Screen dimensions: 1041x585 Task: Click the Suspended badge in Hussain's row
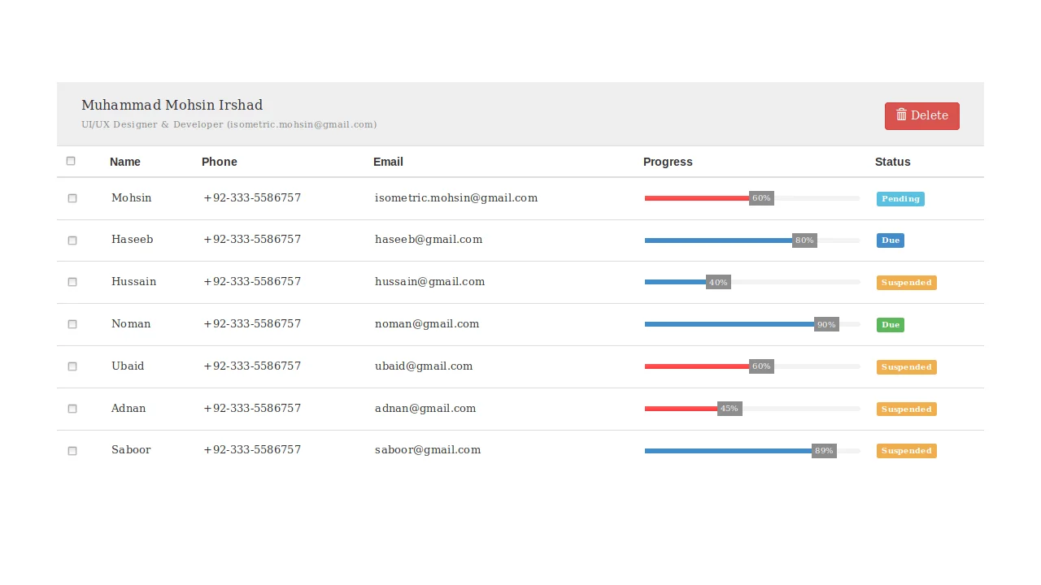[x=906, y=283]
